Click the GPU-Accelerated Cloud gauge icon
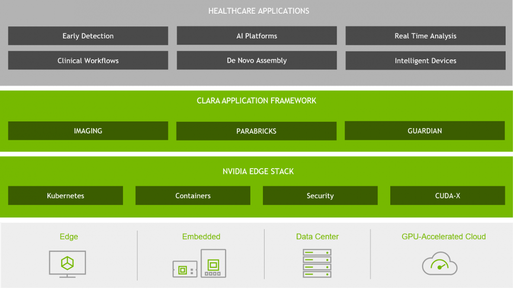Screen dimensions: 514x289 [x=440, y=263]
